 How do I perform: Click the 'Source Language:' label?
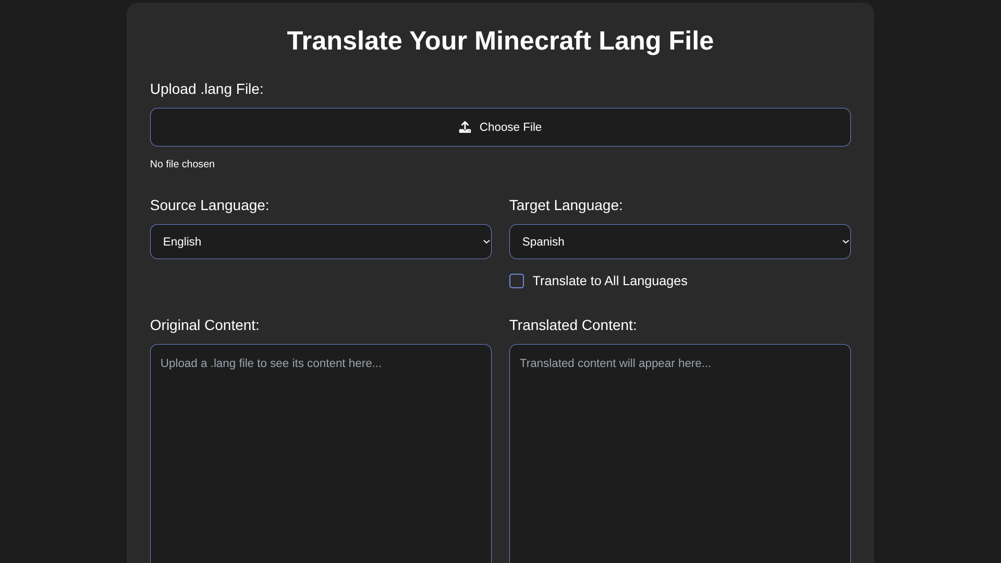pos(210,205)
